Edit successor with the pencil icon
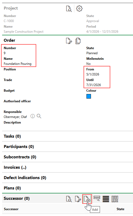The width and height of the screenshot is (133, 216). coord(78,199)
